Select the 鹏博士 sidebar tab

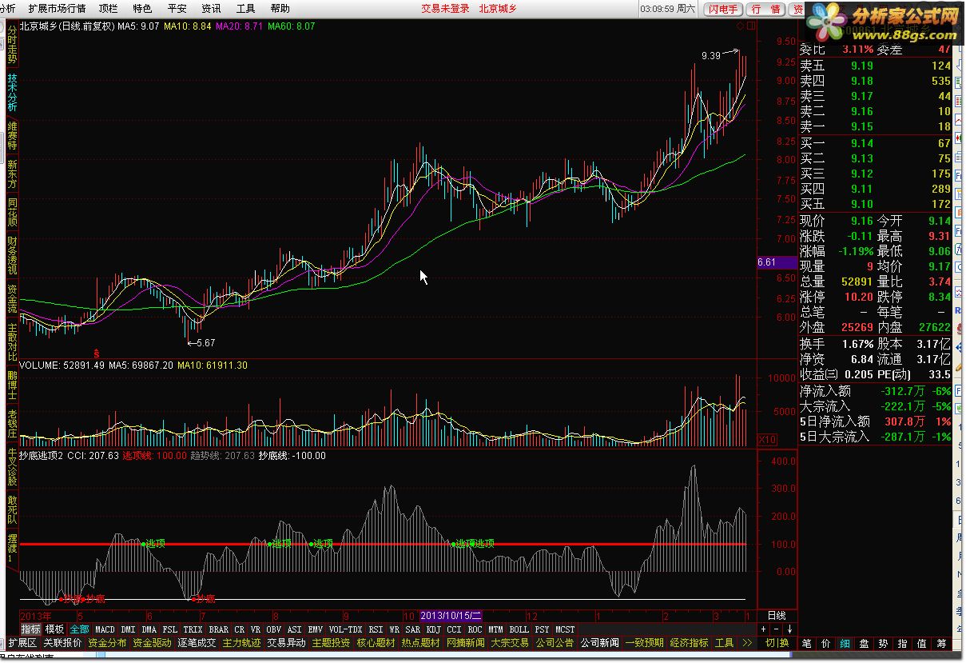(12, 385)
